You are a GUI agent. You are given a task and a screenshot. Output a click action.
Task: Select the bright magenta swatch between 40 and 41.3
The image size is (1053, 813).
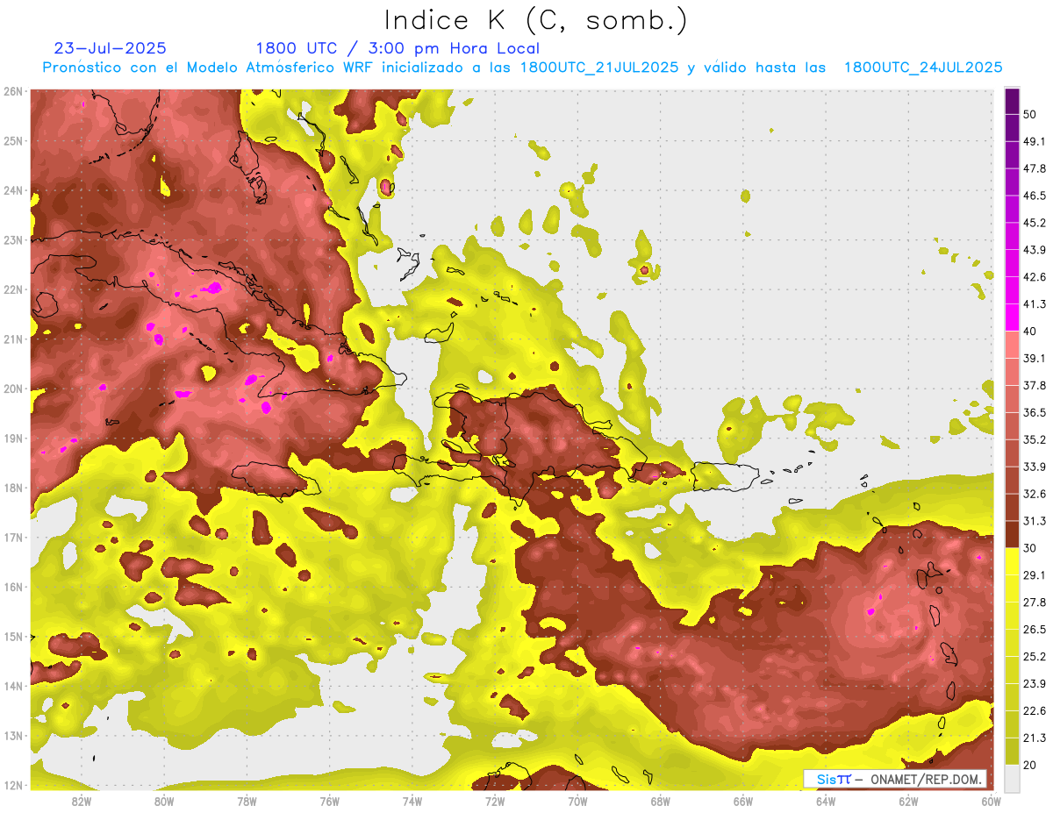pyautogui.click(x=1012, y=317)
